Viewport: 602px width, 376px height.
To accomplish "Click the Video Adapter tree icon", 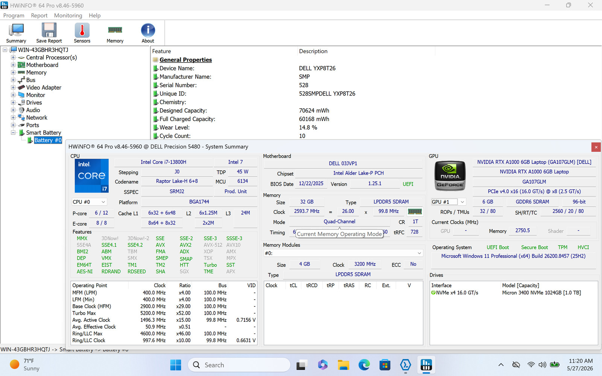I will tap(21, 87).
